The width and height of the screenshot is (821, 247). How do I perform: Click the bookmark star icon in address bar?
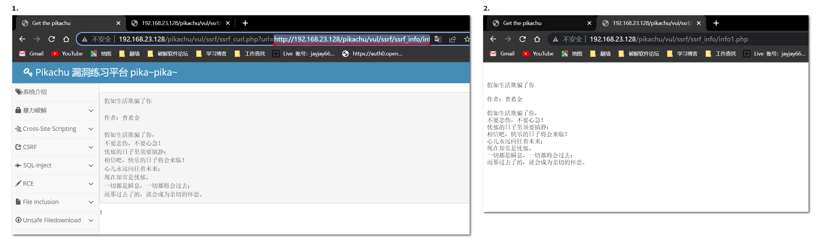tap(467, 39)
